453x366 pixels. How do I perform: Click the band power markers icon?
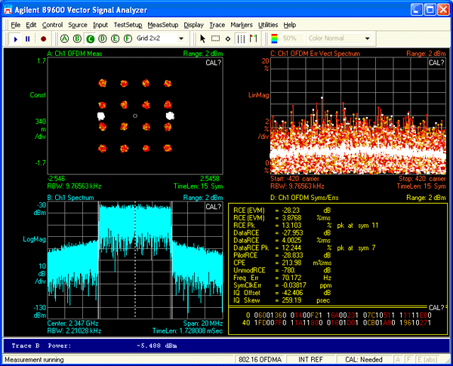point(242,38)
